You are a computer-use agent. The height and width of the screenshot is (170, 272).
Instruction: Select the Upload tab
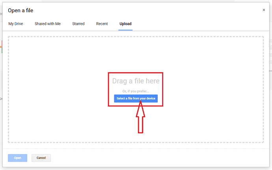[125, 24]
